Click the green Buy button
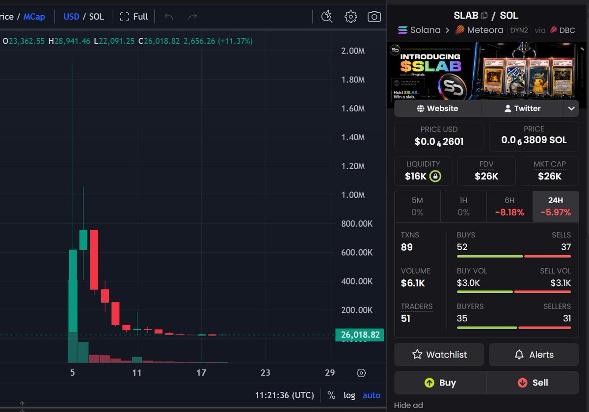This screenshot has width=589, height=412. click(x=440, y=383)
